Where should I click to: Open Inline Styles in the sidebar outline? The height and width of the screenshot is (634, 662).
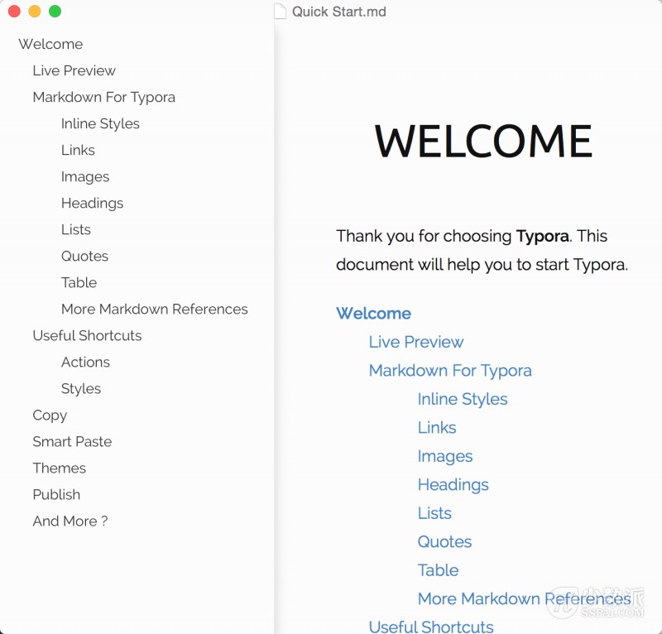pyautogui.click(x=100, y=123)
